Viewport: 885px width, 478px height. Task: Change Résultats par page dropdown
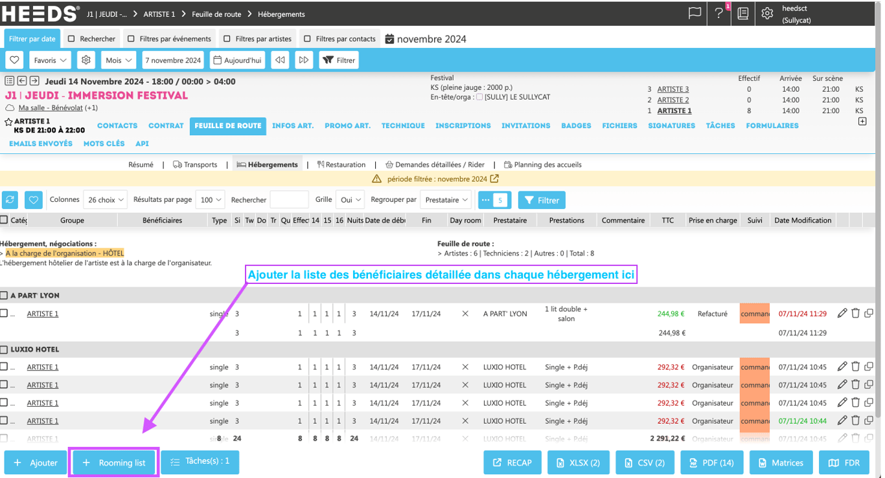point(211,200)
